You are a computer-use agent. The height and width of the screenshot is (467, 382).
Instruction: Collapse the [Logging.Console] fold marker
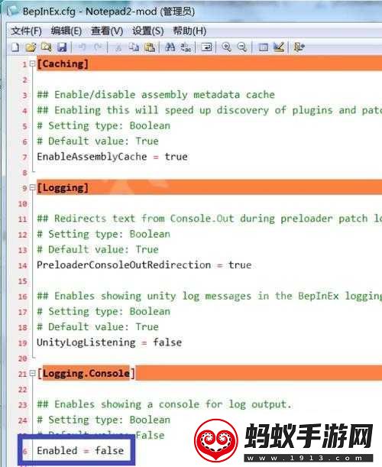[x=32, y=373]
